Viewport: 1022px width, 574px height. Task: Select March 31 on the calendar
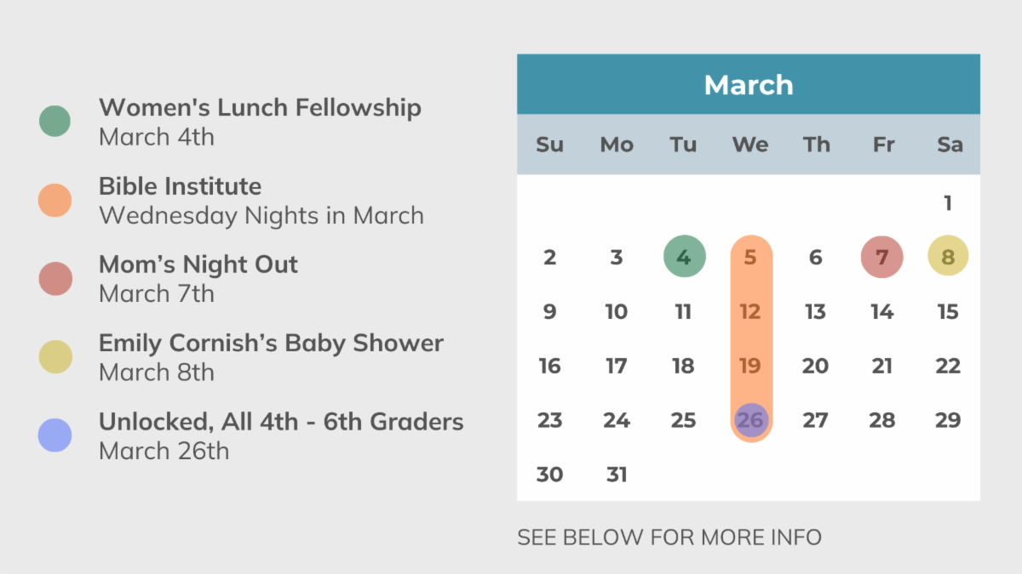coord(616,475)
